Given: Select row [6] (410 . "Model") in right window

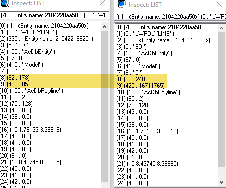Looking at the screenshot, I should click(138, 66).
